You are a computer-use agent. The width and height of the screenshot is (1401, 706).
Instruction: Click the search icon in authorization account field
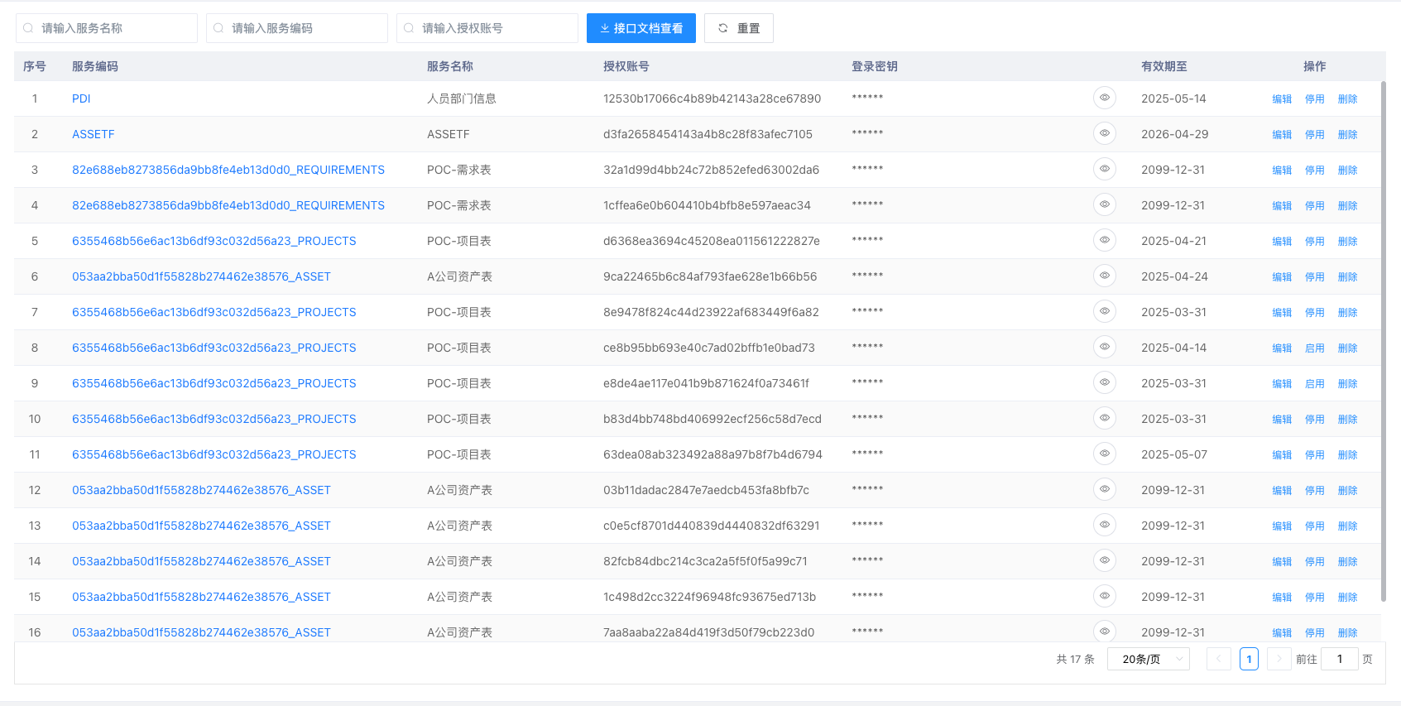409,28
